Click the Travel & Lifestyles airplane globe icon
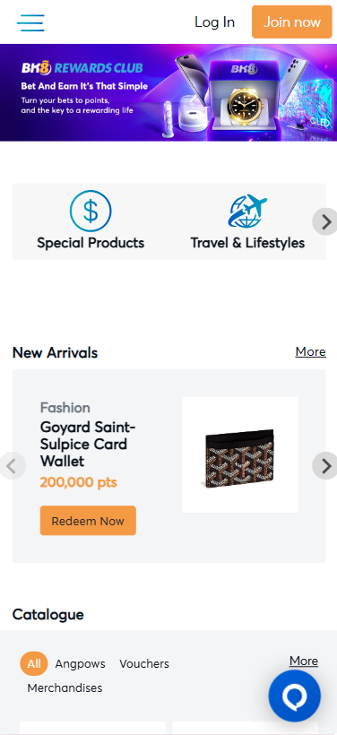The width and height of the screenshot is (337, 735). [247, 211]
